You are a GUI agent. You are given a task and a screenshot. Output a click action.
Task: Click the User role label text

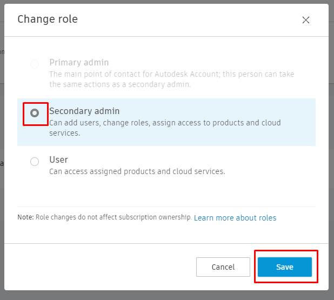[x=58, y=159]
